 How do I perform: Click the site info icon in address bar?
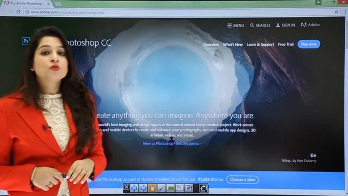click(x=27, y=12)
